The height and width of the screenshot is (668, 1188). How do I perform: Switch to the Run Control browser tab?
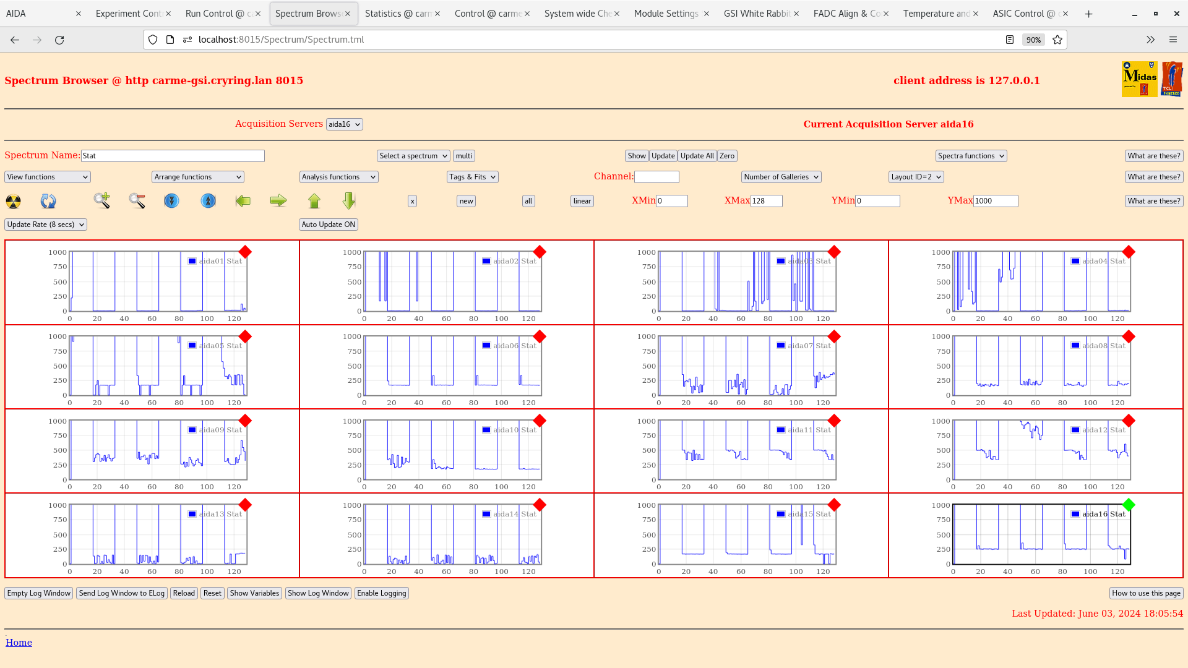point(218,14)
